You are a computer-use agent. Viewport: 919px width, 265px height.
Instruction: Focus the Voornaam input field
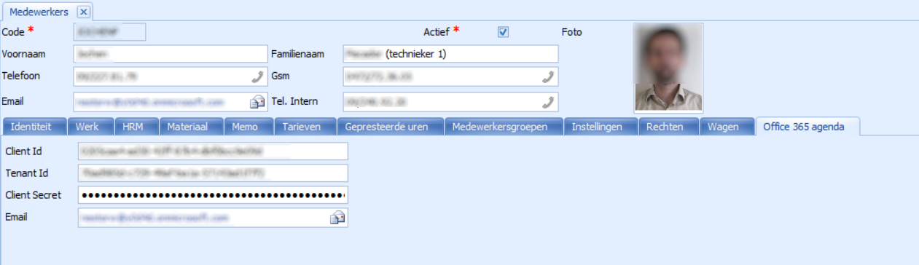point(171,54)
